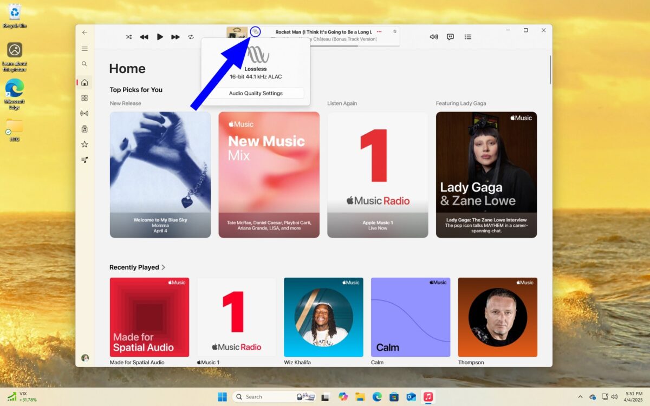Open search in the sidebar
Viewport: 650px width, 406px height.
click(84, 64)
